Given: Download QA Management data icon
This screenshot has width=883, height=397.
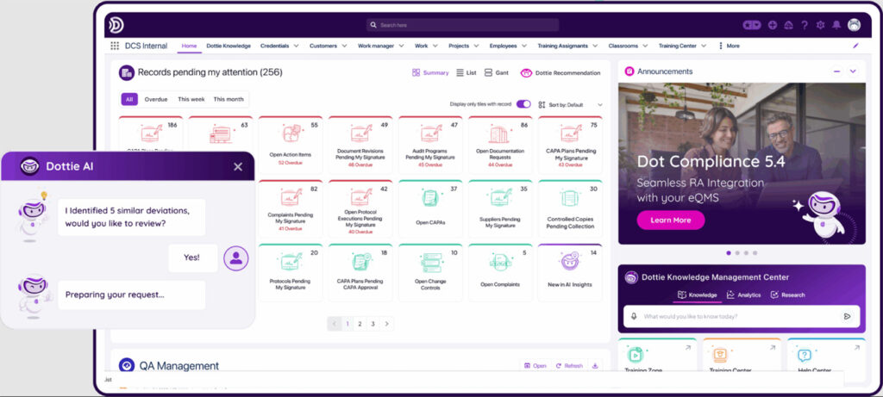Looking at the screenshot, I should click(x=595, y=365).
